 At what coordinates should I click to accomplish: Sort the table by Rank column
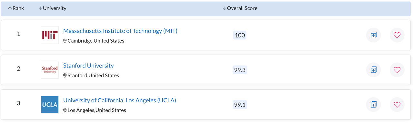tap(16, 8)
